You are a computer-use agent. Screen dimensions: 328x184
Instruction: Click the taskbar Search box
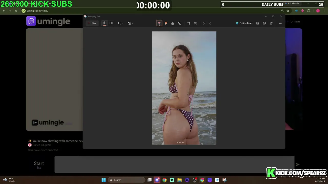(x=126, y=180)
